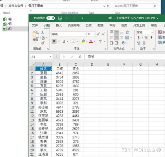The width and height of the screenshot is (165, 157).
Task: Click the Increase Decimal icon
Action: pos(139,43)
